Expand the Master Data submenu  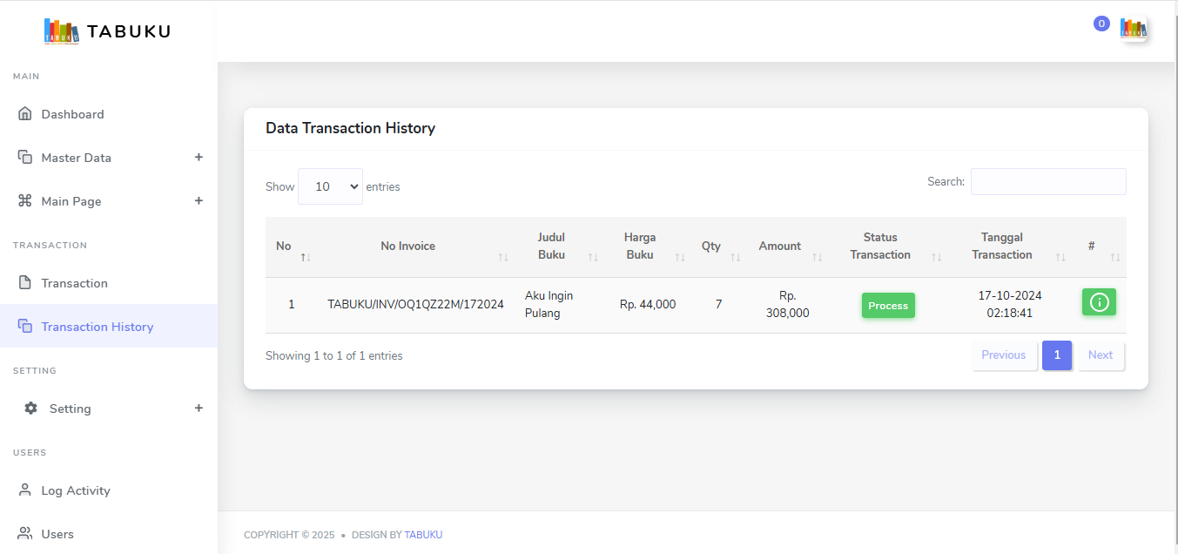(199, 158)
